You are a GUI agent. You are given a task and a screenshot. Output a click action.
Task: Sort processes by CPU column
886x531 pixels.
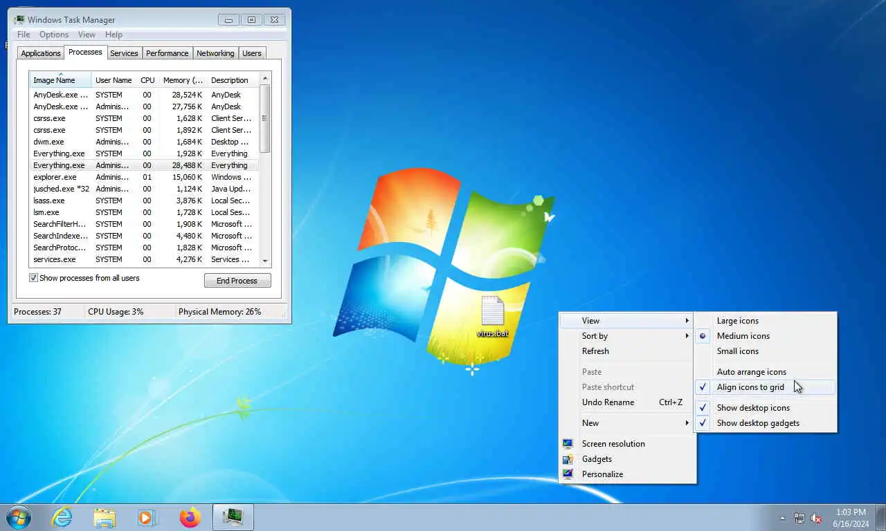point(147,80)
